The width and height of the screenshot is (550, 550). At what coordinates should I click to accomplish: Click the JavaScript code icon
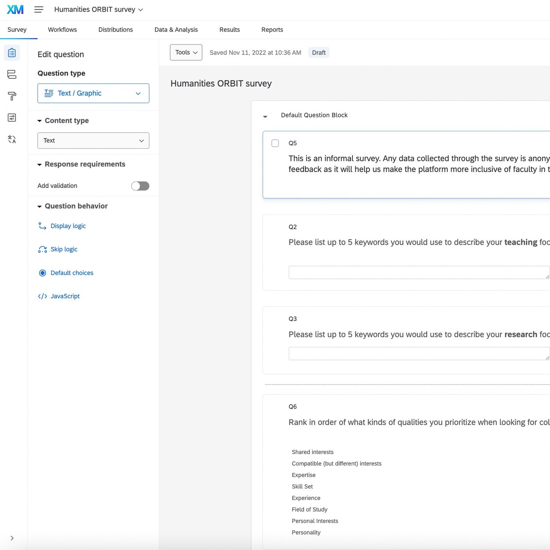43,296
